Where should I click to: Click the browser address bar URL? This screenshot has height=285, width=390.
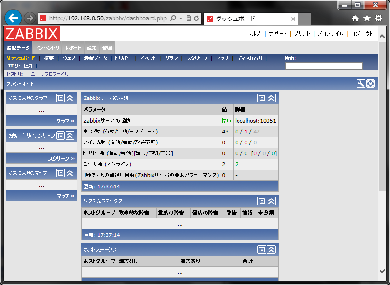point(108,19)
